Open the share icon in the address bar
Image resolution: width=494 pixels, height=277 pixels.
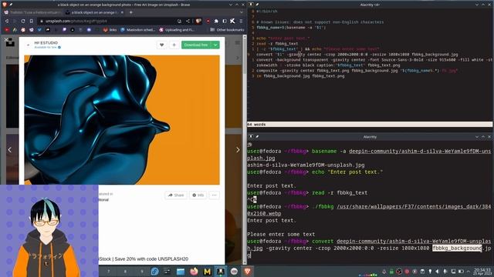point(188,21)
